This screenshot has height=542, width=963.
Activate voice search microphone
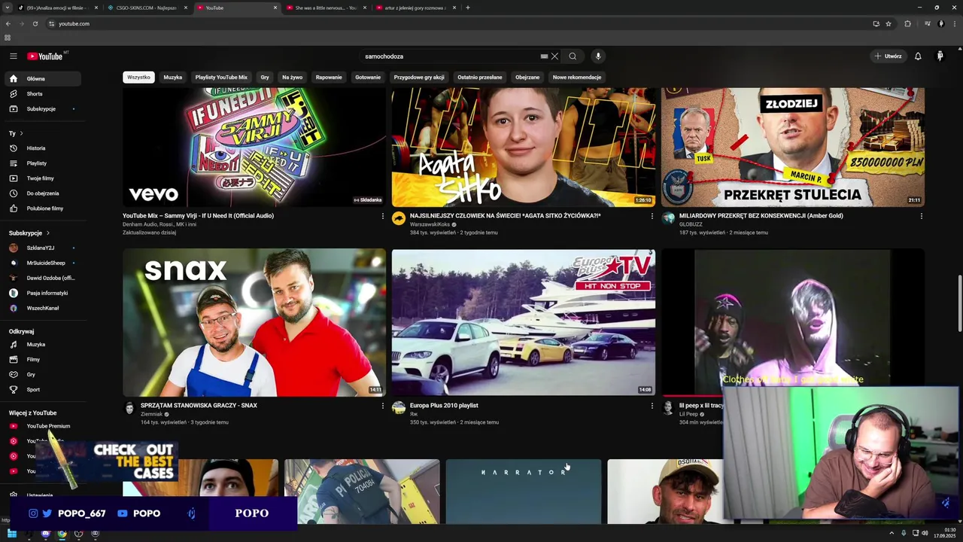click(x=598, y=56)
